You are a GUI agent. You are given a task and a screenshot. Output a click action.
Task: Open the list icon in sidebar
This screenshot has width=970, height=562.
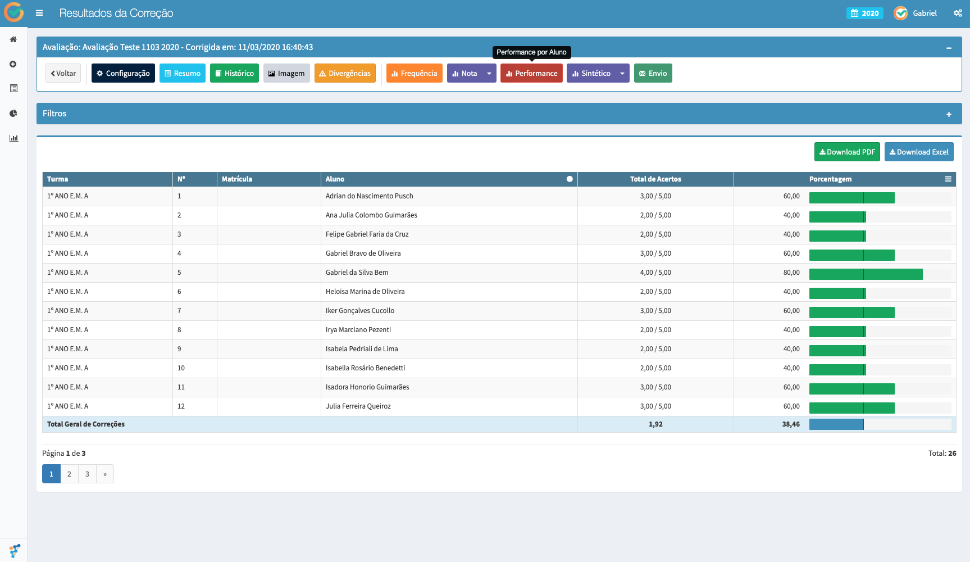coord(13,88)
